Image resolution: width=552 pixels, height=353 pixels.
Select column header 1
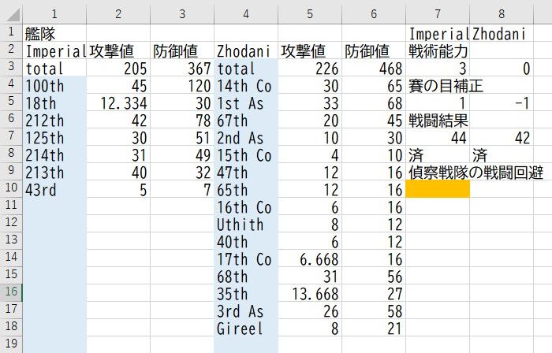click(54, 14)
